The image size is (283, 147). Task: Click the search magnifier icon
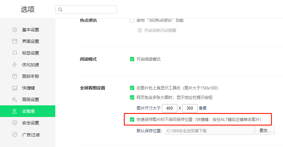[60, 9]
